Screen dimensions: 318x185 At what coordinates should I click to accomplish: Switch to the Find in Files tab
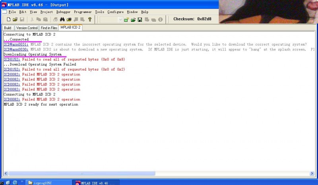(x=48, y=28)
